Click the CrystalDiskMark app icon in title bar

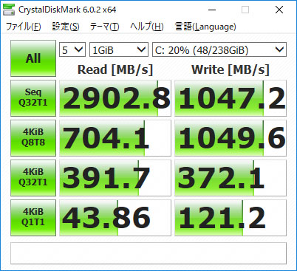tap(9, 10)
